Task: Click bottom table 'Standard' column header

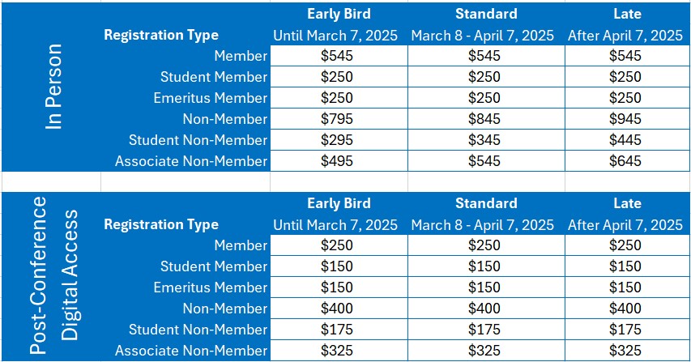Action: [486, 203]
